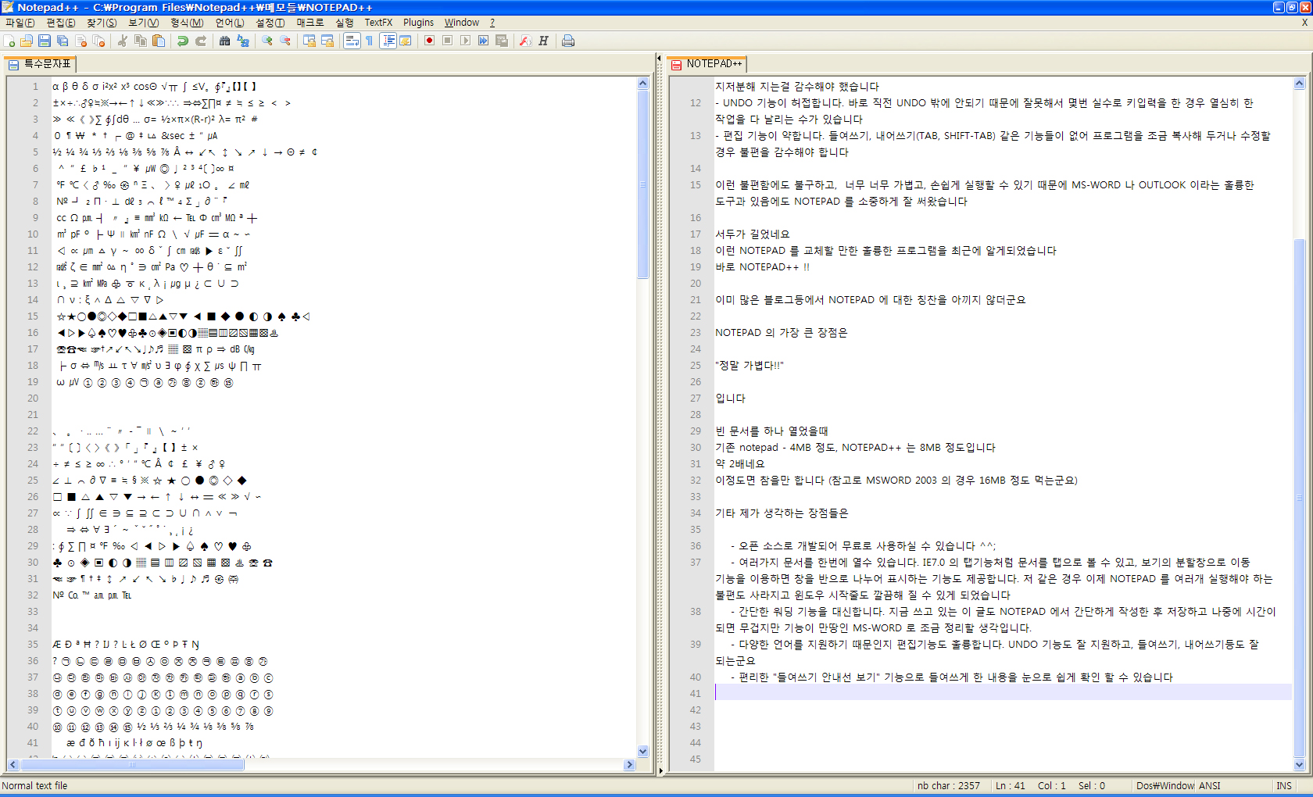Click left pane vertical scrollbar down arrow

pyautogui.click(x=643, y=752)
